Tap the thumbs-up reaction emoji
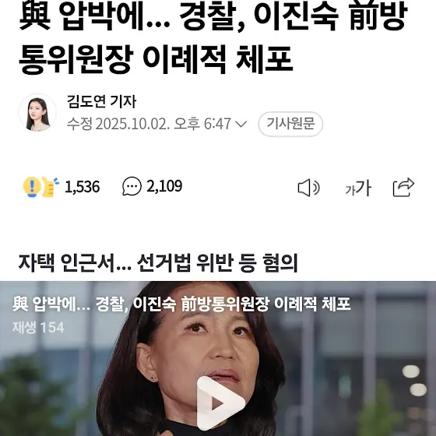 tap(50, 187)
